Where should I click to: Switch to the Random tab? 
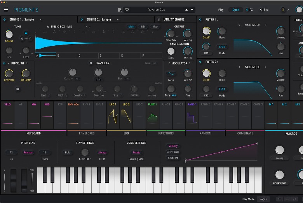coord(205,133)
